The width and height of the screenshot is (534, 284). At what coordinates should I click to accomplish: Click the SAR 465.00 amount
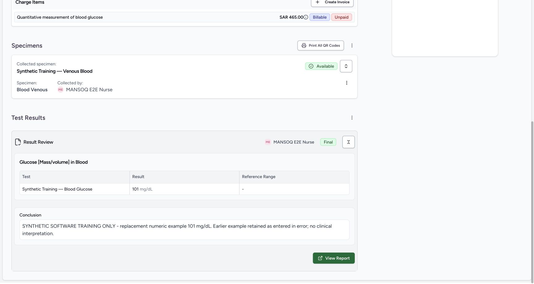click(291, 17)
